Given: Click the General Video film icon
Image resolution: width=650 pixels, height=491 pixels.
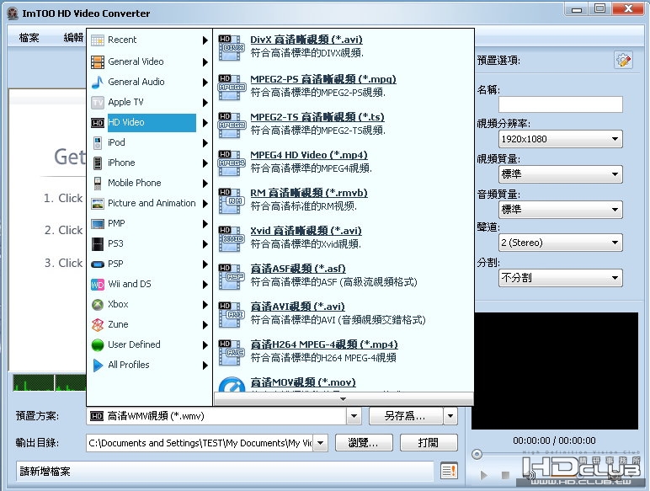Looking at the screenshot, I should click(98, 62).
